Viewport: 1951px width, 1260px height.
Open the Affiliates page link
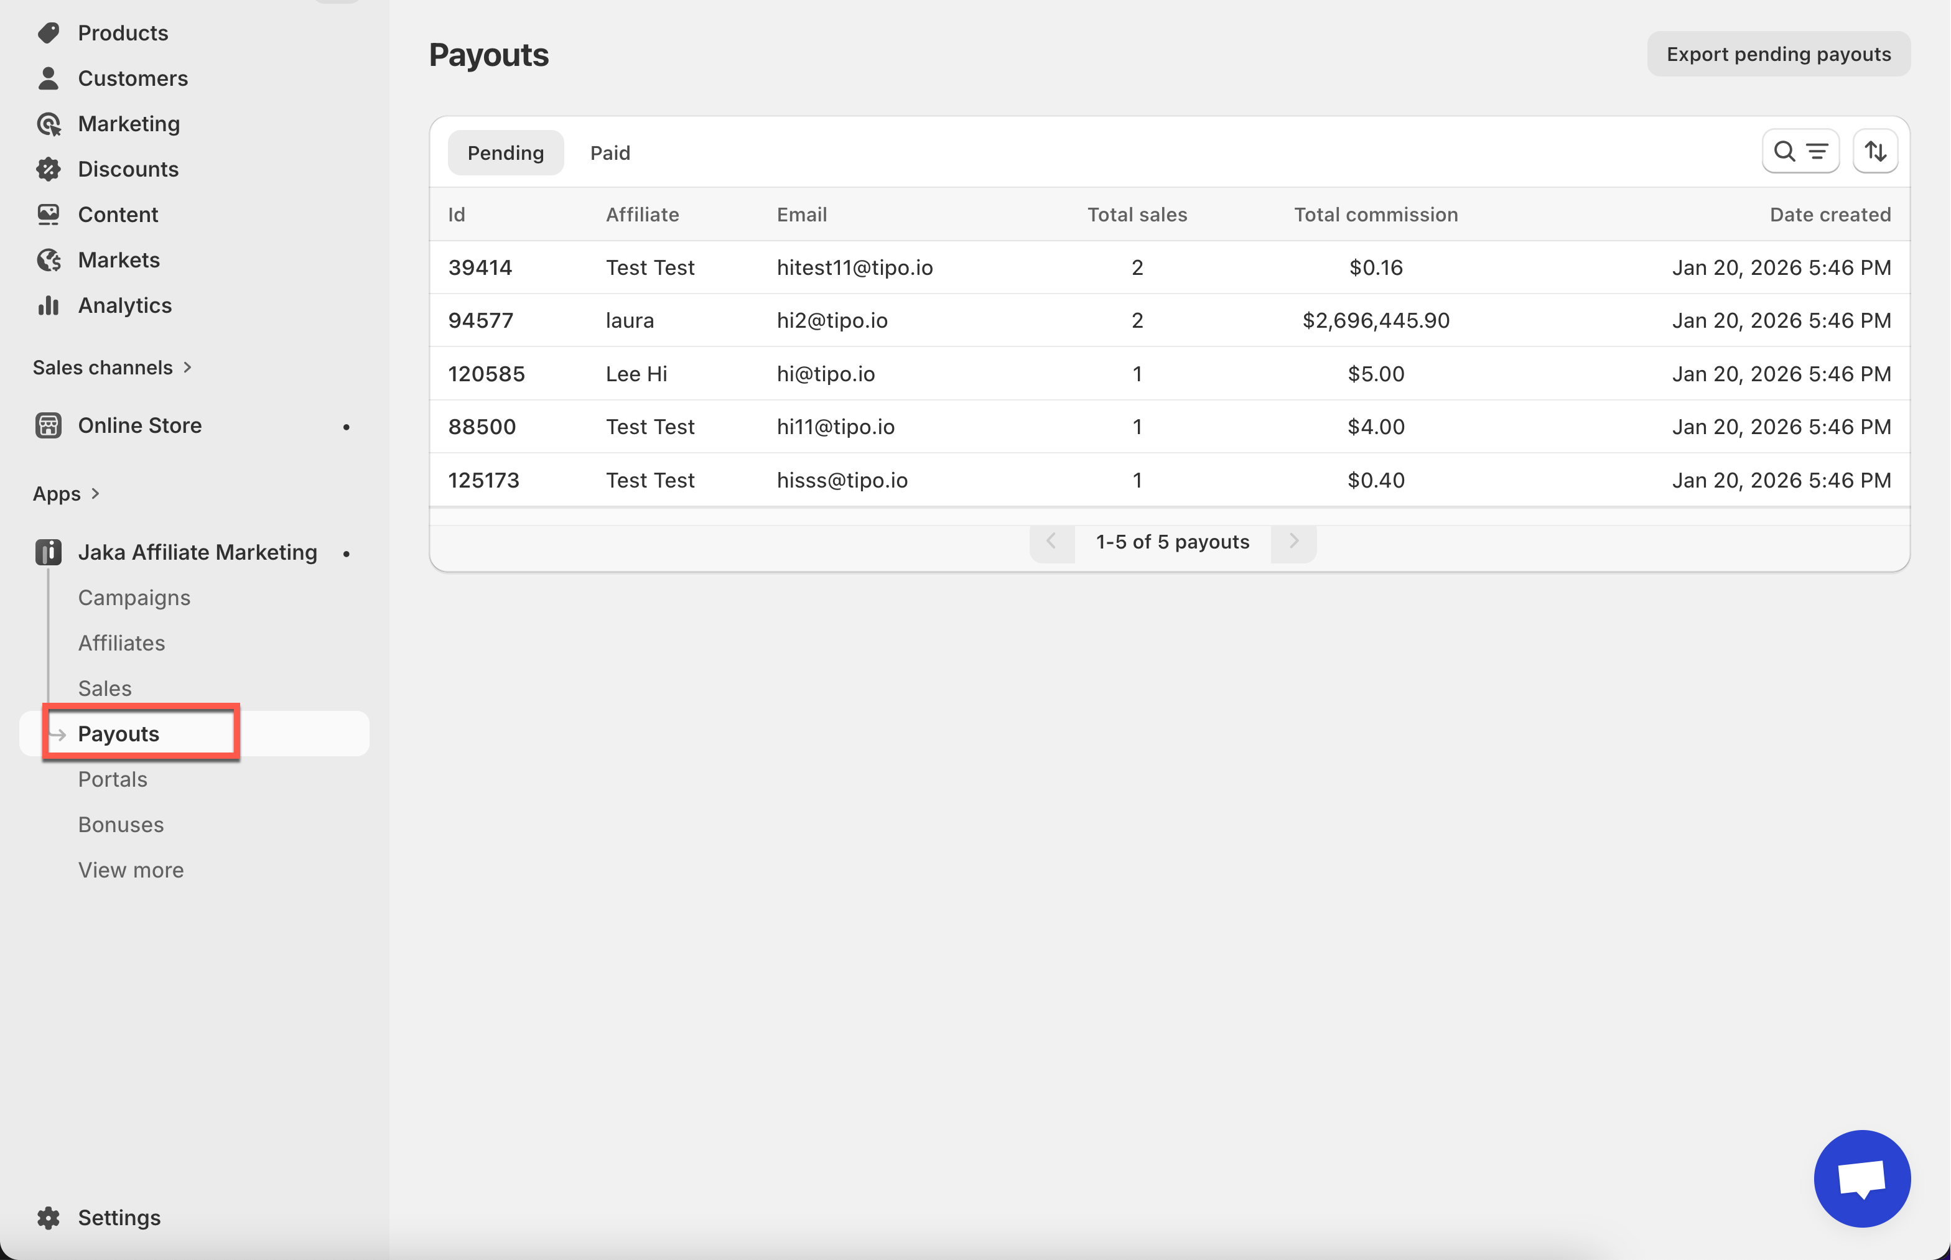point(121,643)
